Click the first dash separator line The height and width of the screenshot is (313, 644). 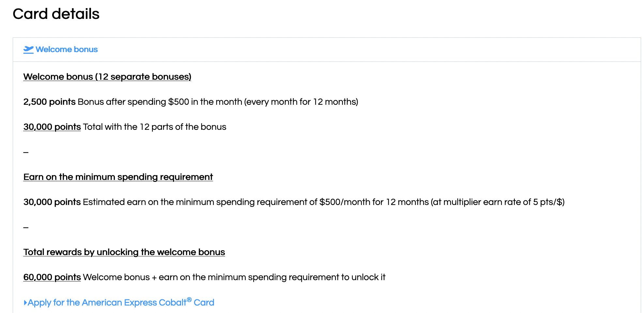click(x=26, y=152)
